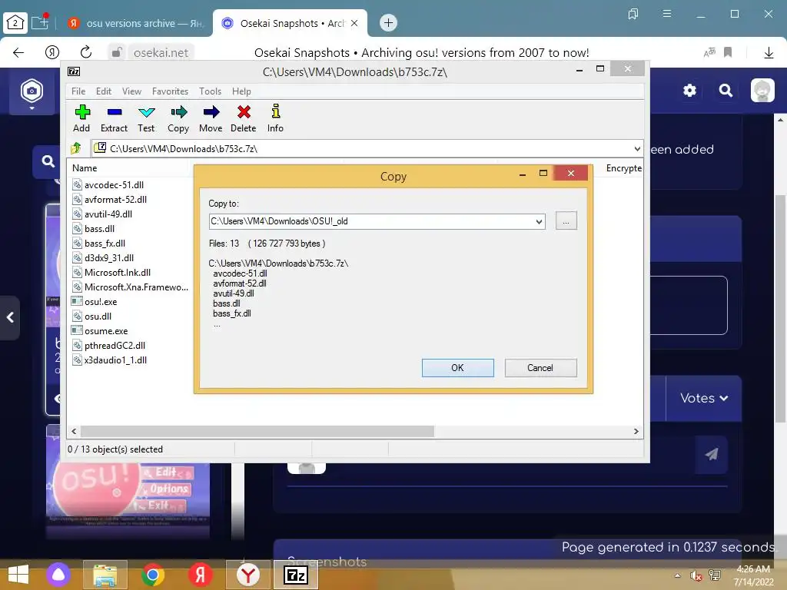Screen dimensions: 787x590
Task: Open the Favorites menu
Action: (170, 91)
